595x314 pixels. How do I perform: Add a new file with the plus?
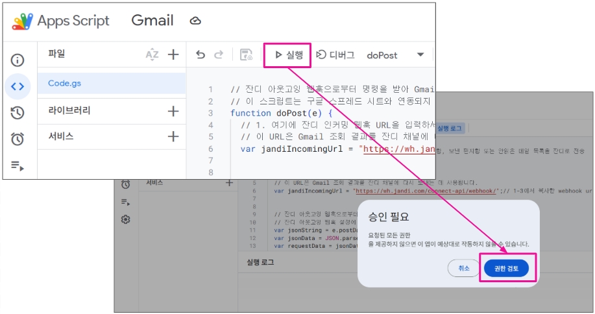[x=173, y=55]
